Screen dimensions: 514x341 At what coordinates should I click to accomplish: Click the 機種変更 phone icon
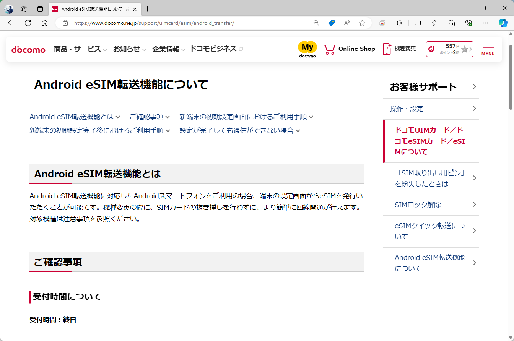pyautogui.click(x=386, y=49)
